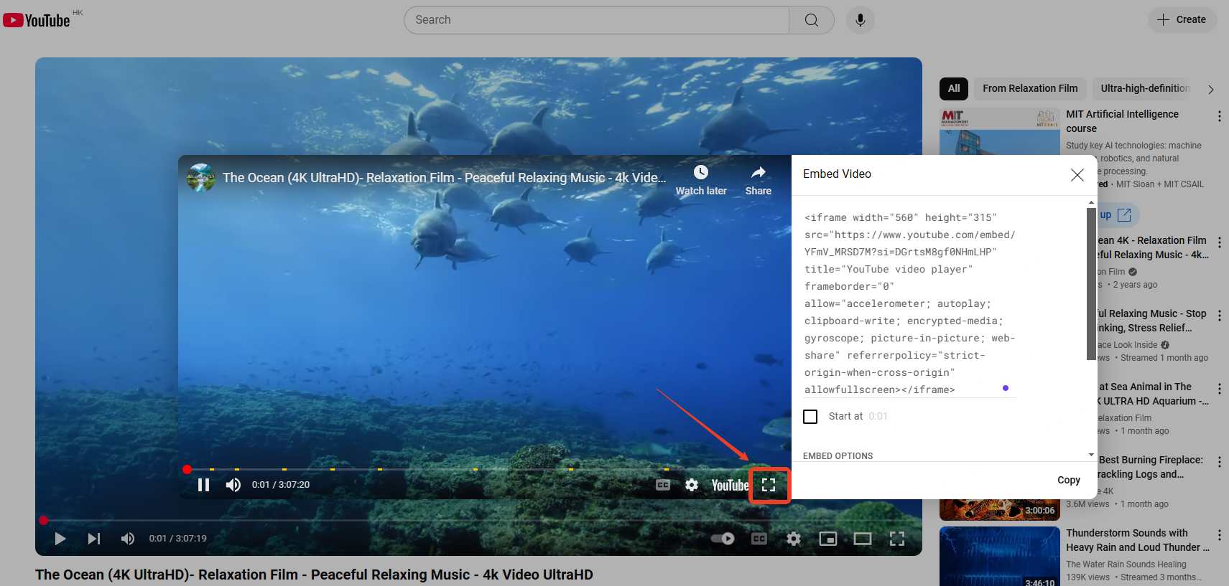Mute the main player volume
This screenshot has width=1229, height=586.
128,539
